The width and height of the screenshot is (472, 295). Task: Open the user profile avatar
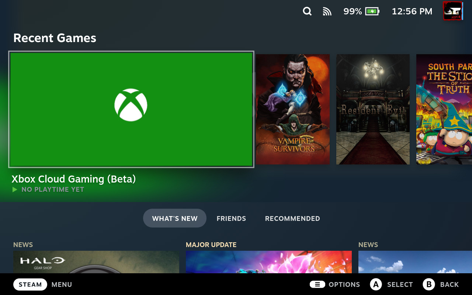click(x=453, y=11)
